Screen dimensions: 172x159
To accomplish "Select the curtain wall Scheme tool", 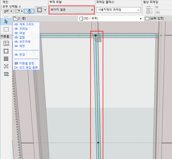I will point(6,44).
